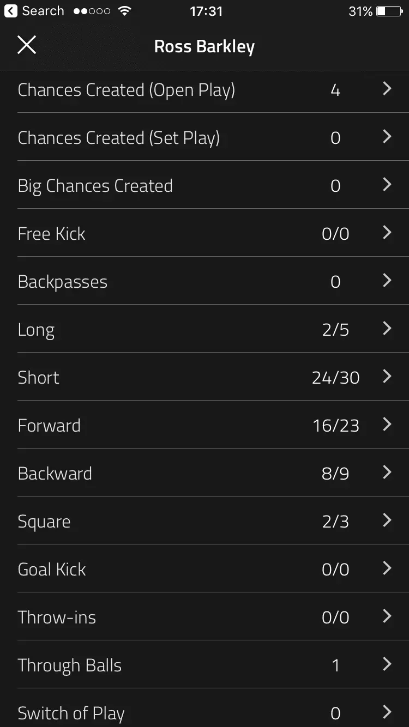Tap the arrow next to Backpasses
Image resolution: width=409 pixels, height=727 pixels.
tap(387, 281)
